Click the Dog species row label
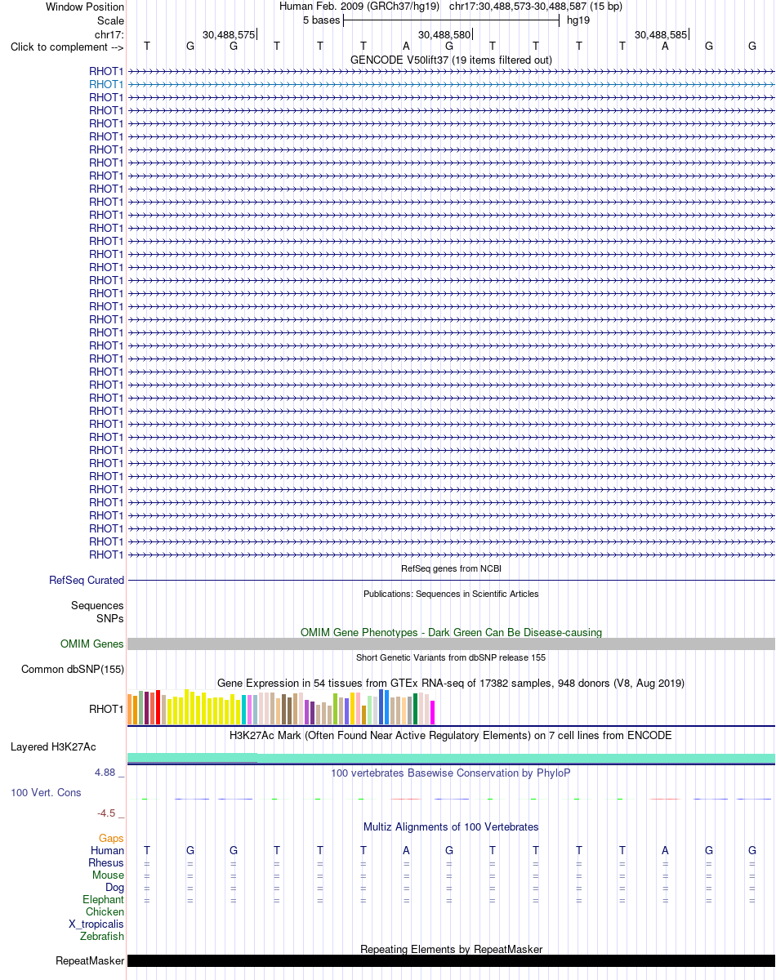This screenshot has height=980, width=776. tap(114, 887)
